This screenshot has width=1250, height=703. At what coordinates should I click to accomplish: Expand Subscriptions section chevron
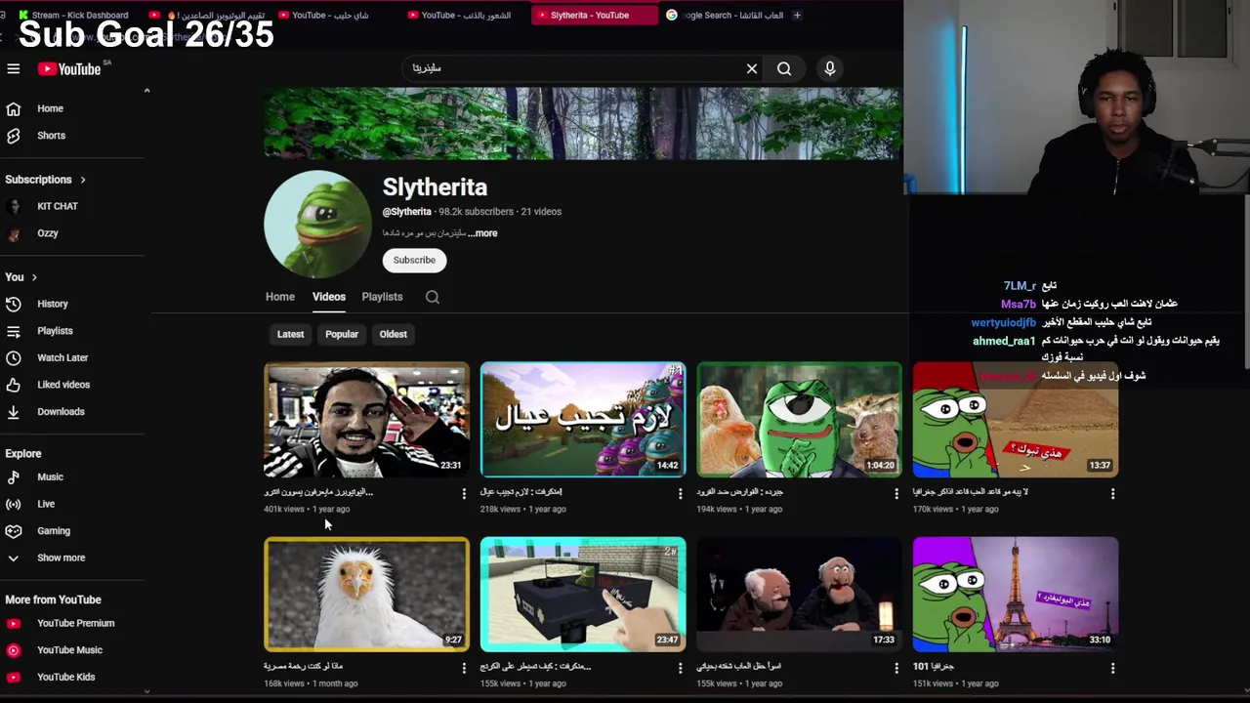[83, 180]
